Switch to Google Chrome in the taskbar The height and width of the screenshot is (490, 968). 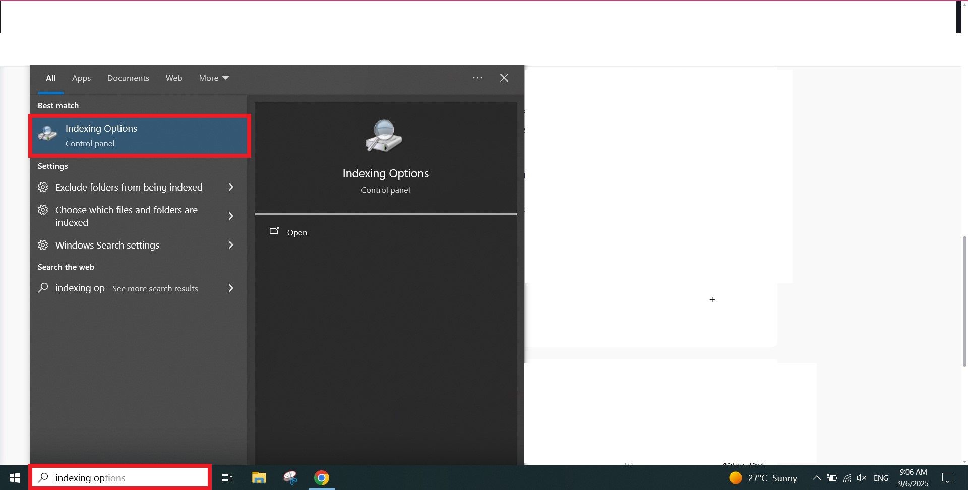coord(322,477)
